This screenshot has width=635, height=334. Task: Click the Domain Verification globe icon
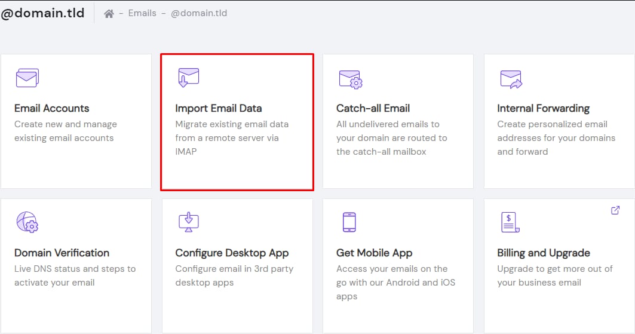click(x=27, y=222)
